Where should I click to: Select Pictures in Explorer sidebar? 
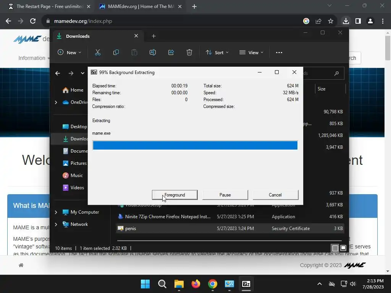tap(74, 163)
